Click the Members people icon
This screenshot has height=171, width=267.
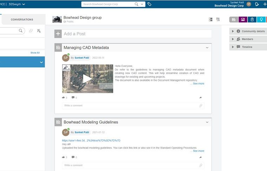point(238,39)
